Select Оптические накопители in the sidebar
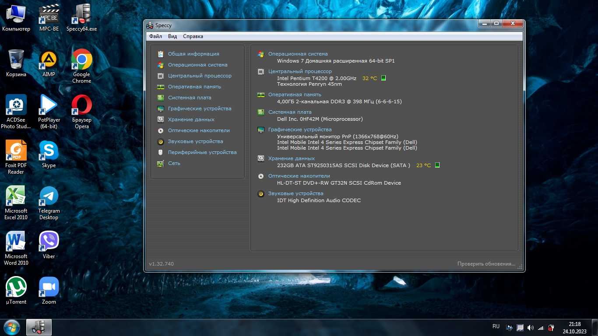This screenshot has width=598, height=336. 199,130
